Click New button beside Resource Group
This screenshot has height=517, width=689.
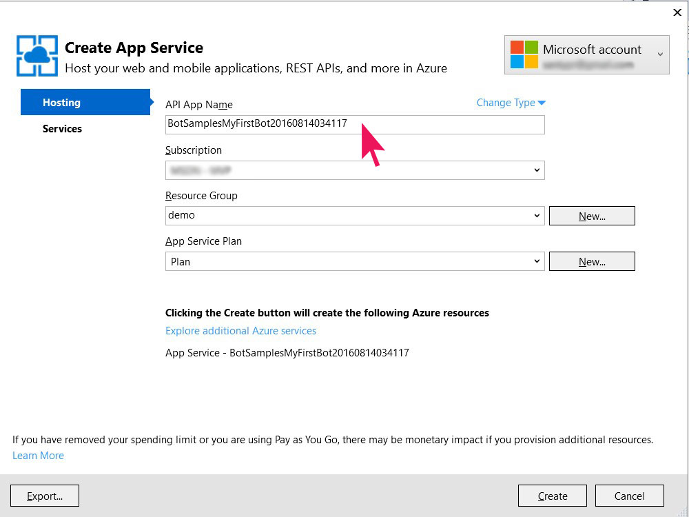(592, 216)
